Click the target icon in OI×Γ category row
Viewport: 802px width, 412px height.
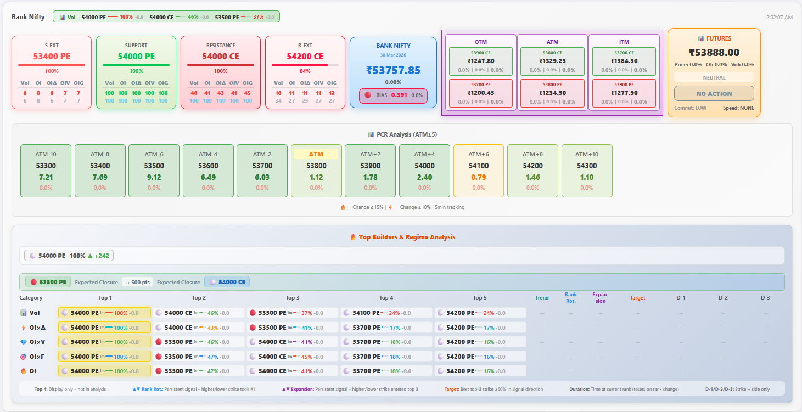pyautogui.click(x=23, y=357)
